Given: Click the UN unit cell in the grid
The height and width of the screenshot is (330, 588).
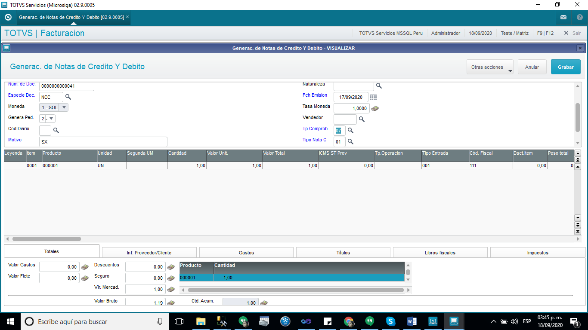Looking at the screenshot, I should 111,165.
